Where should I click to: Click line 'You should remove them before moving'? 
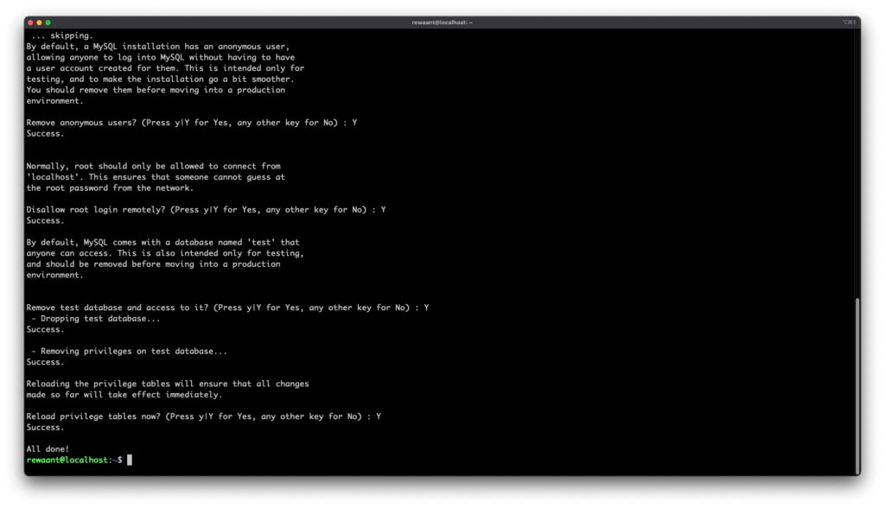156,90
